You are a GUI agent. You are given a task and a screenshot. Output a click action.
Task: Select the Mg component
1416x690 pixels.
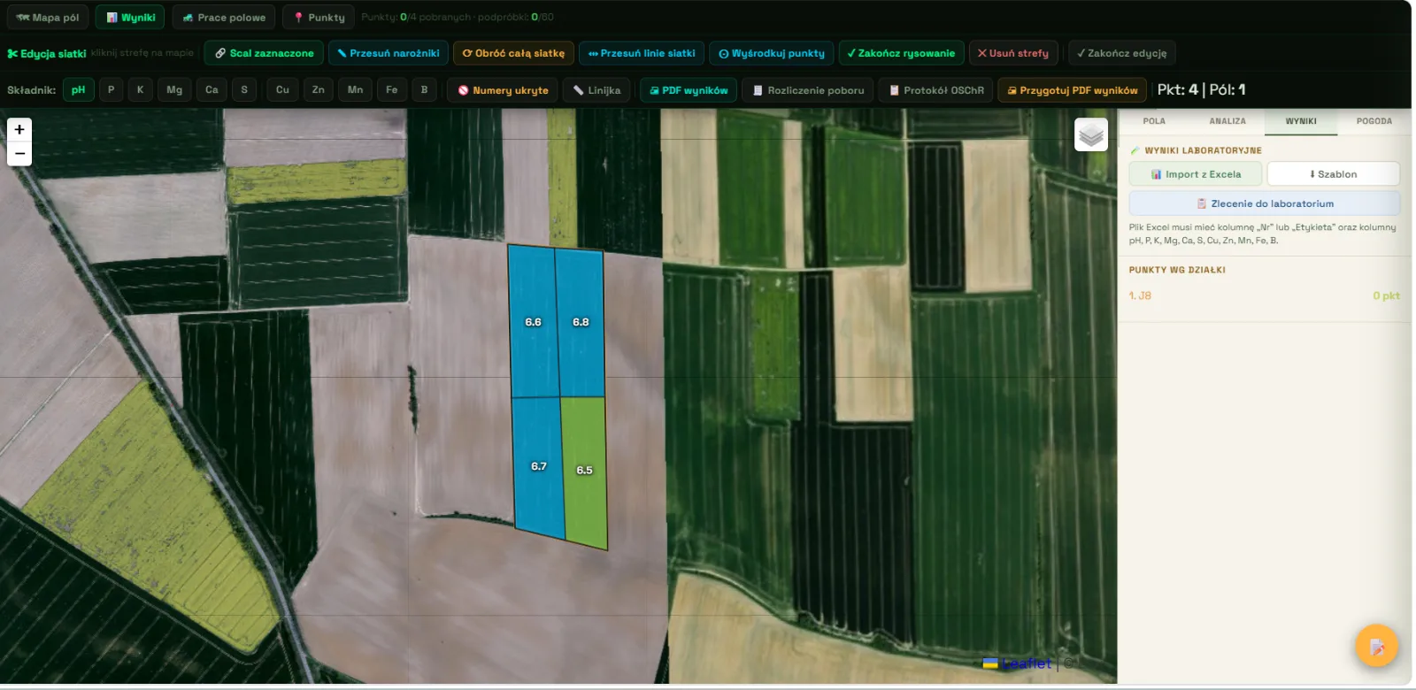pyautogui.click(x=174, y=90)
